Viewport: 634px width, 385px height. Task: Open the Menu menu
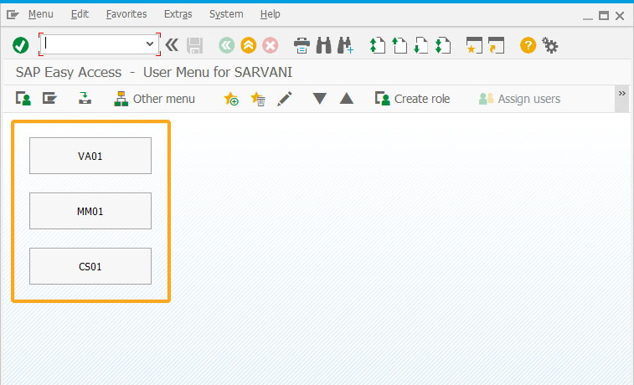40,14
